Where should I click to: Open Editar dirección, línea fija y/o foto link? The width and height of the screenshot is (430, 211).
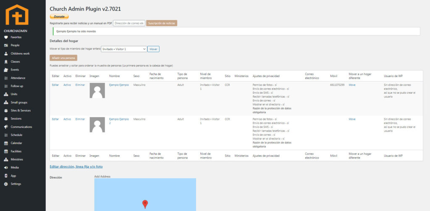[x=76, y=167]
